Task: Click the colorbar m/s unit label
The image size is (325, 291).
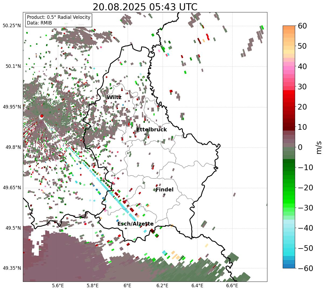Action: tap(319, 147)
